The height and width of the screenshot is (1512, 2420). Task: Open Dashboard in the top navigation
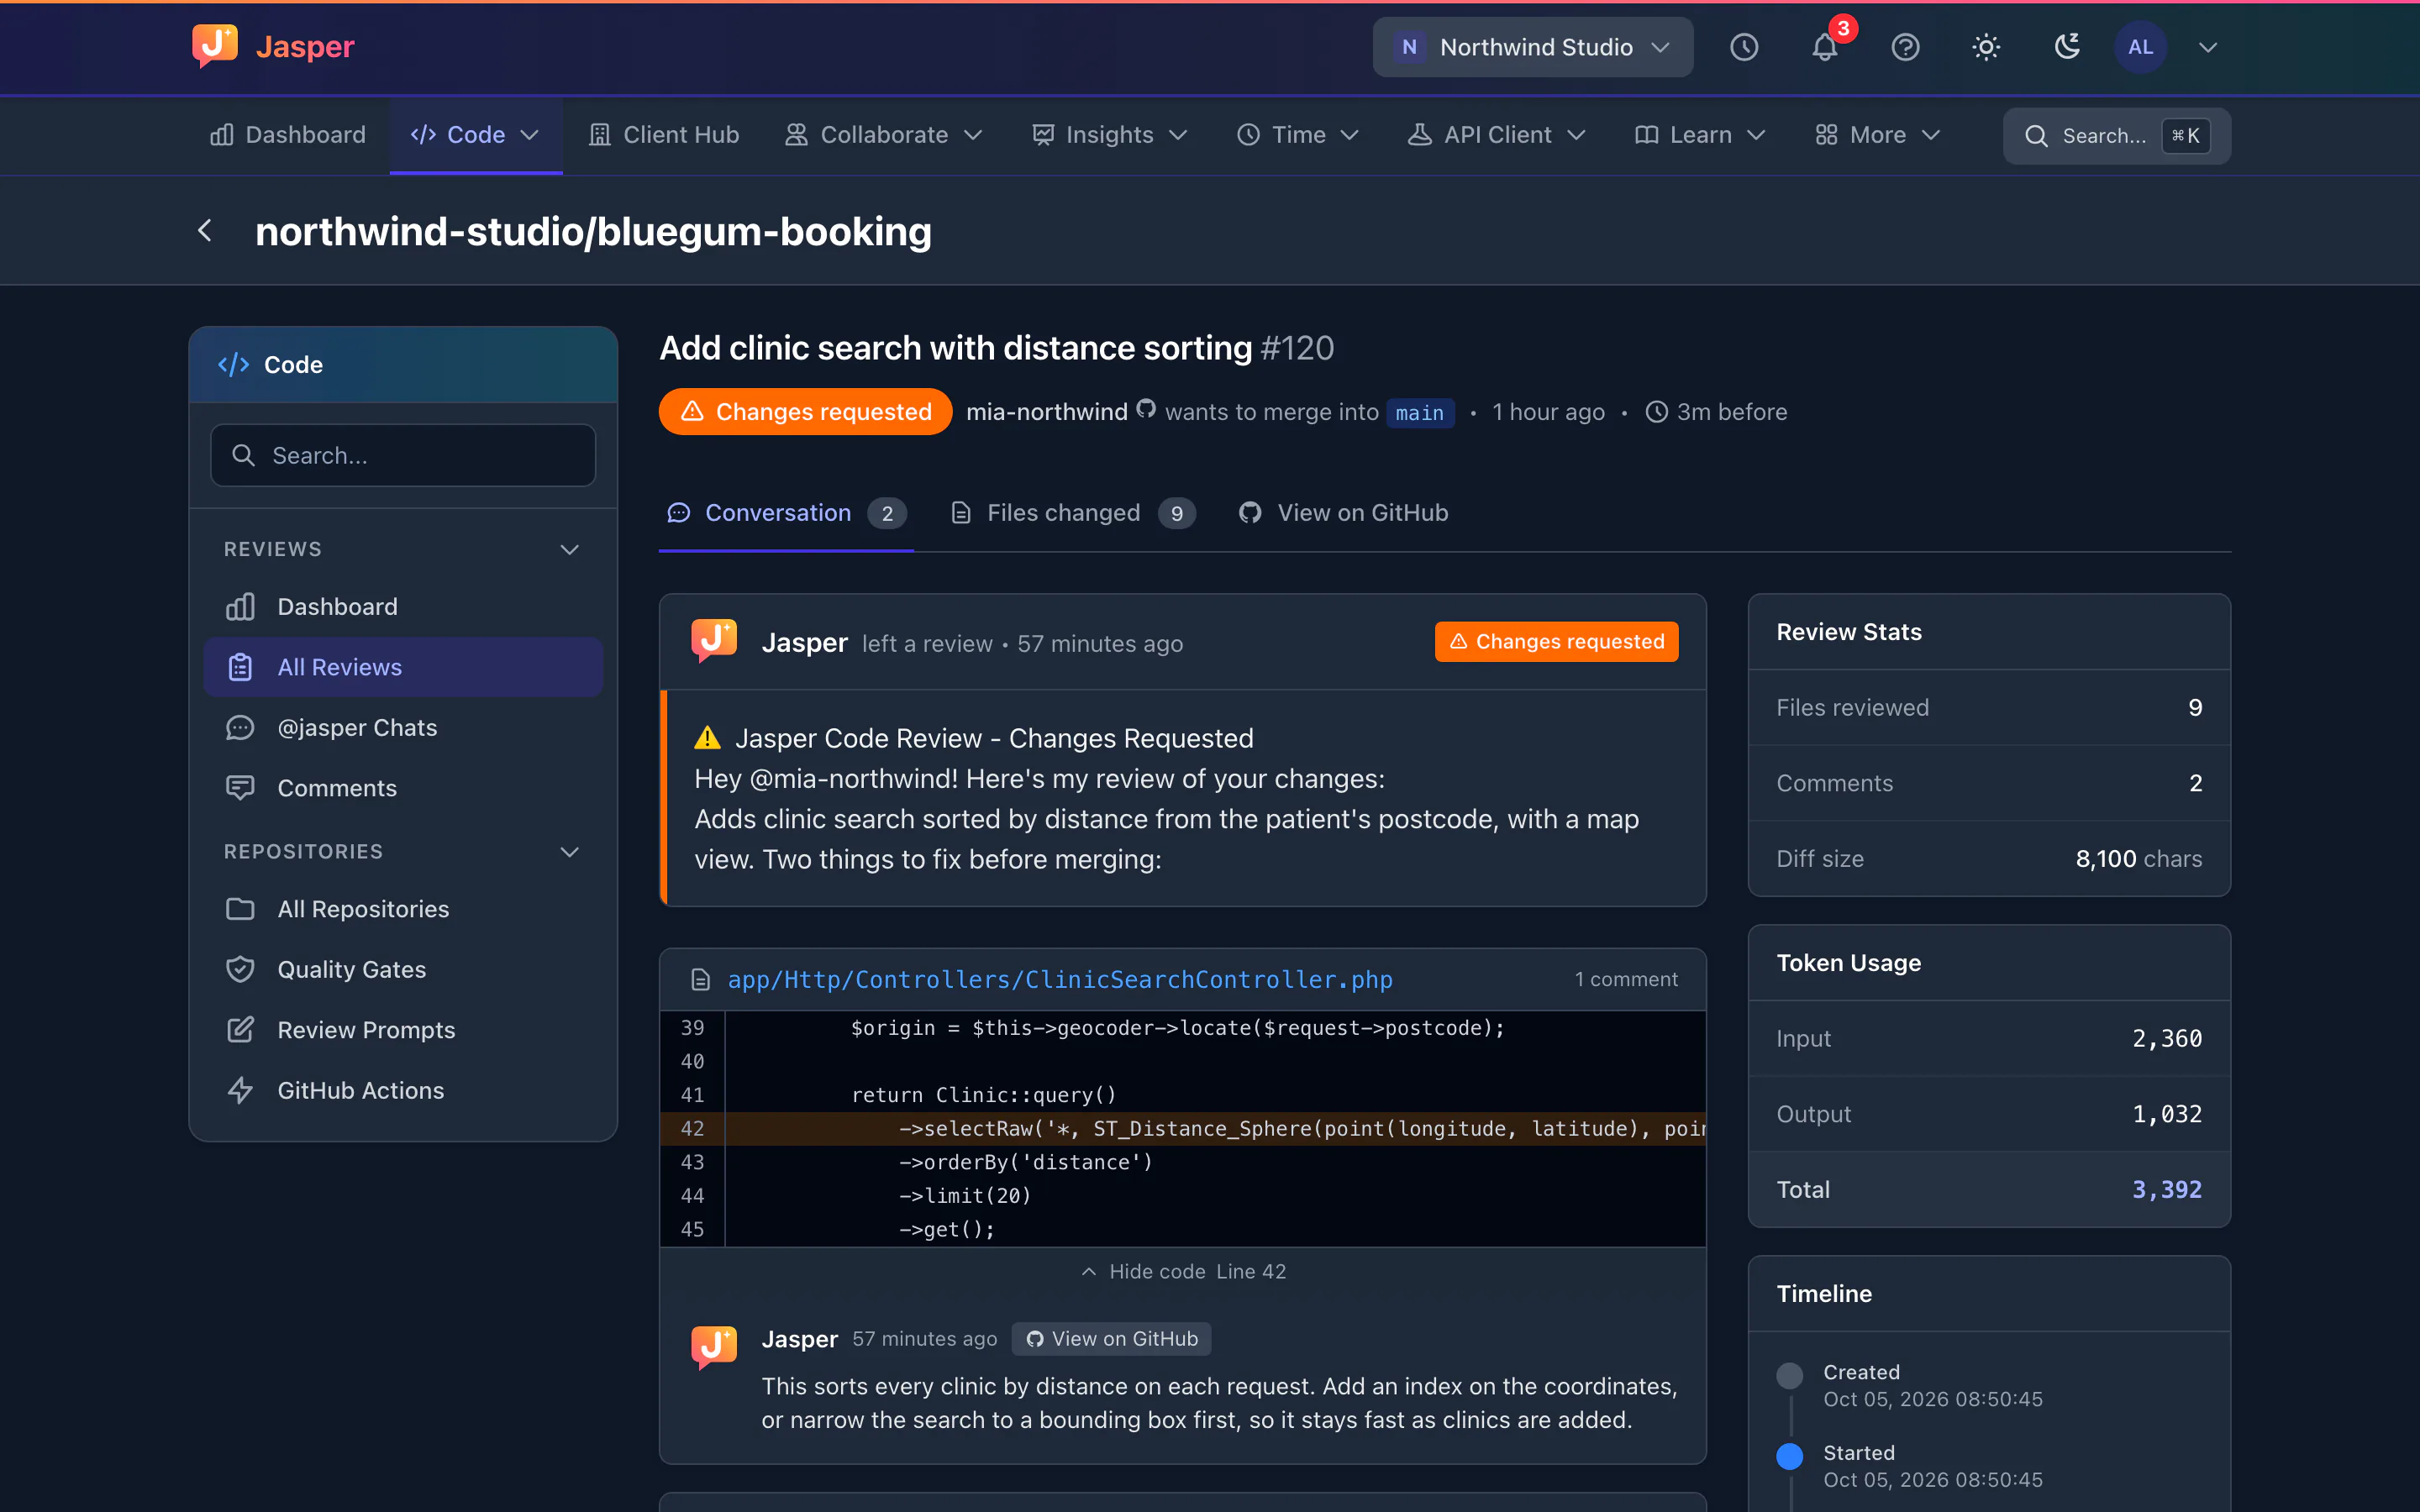click(288, 135)
